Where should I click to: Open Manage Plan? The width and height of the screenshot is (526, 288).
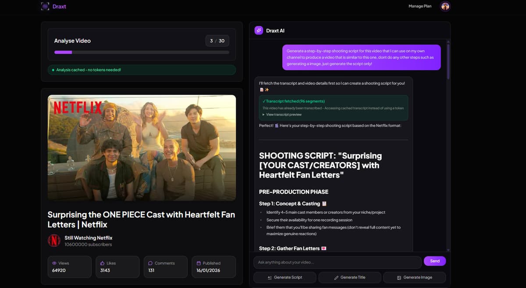pos(420,6)
